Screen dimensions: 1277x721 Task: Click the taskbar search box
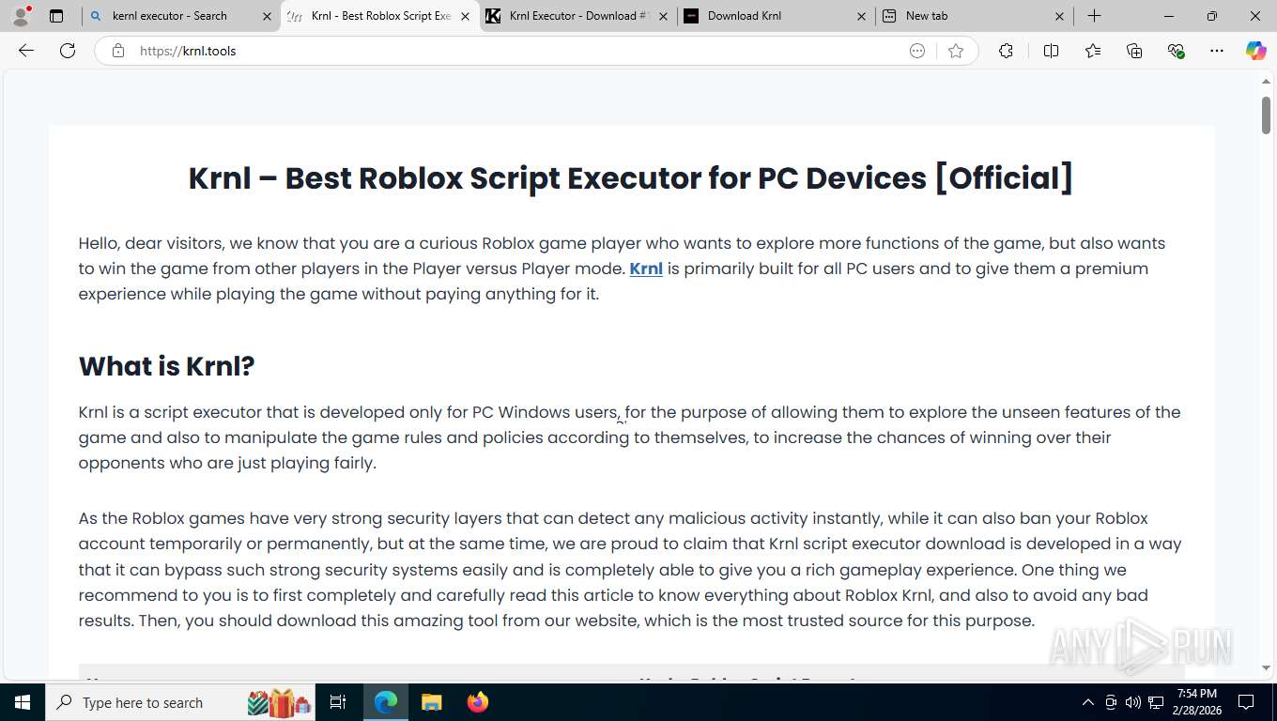182,702
